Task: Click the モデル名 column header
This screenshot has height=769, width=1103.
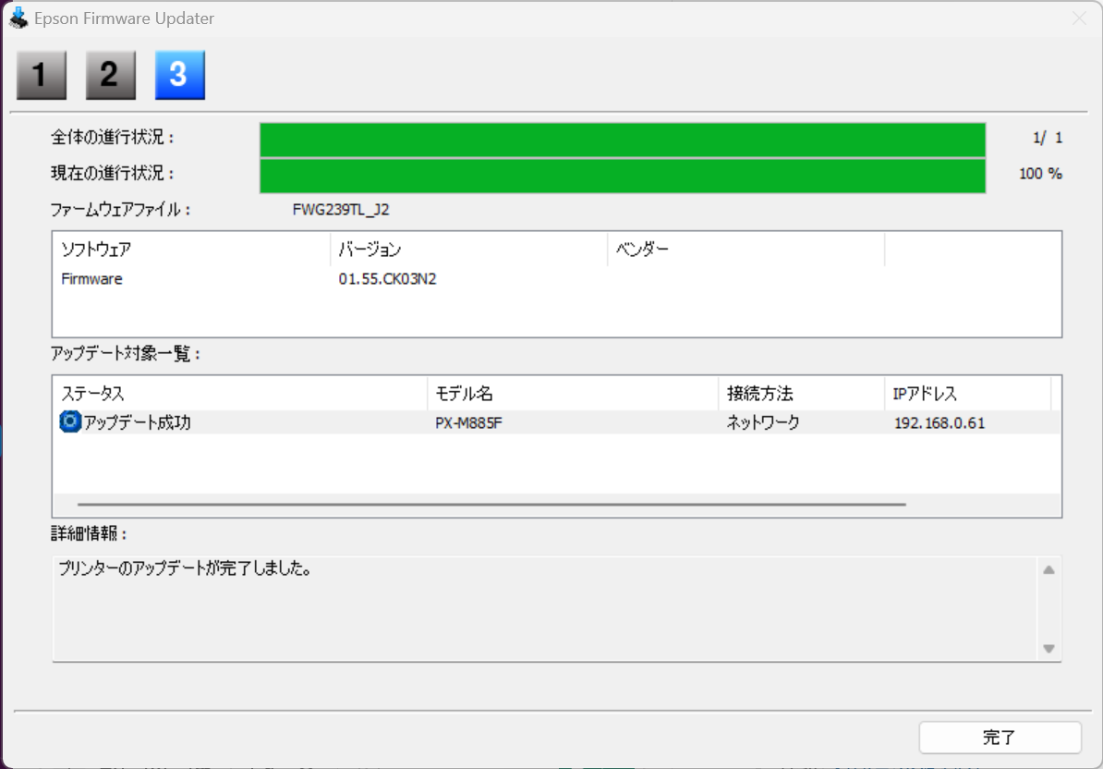Action: [x=573, y=394]
